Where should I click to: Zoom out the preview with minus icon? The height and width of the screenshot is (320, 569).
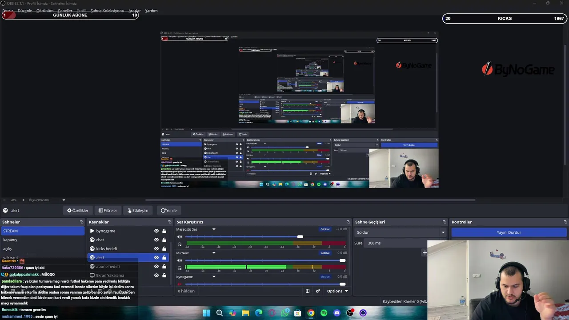pos(4,200)
